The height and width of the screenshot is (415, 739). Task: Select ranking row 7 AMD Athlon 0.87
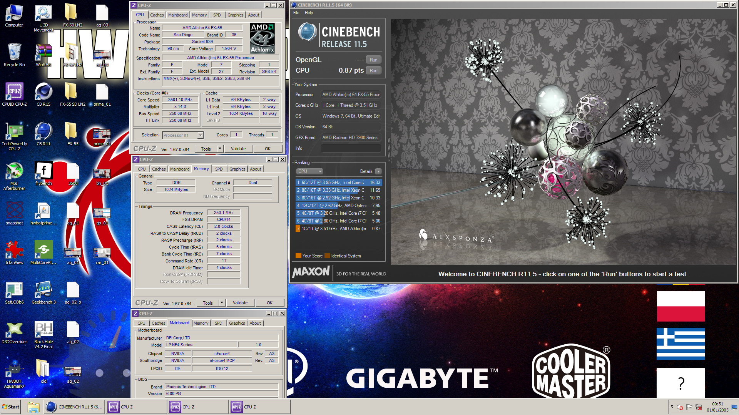(339, 229)
